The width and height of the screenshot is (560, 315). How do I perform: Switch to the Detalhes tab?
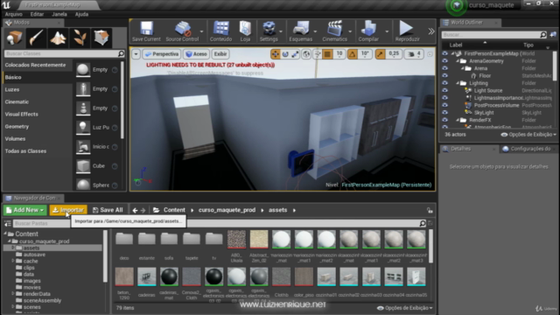[x=460, y=149]
